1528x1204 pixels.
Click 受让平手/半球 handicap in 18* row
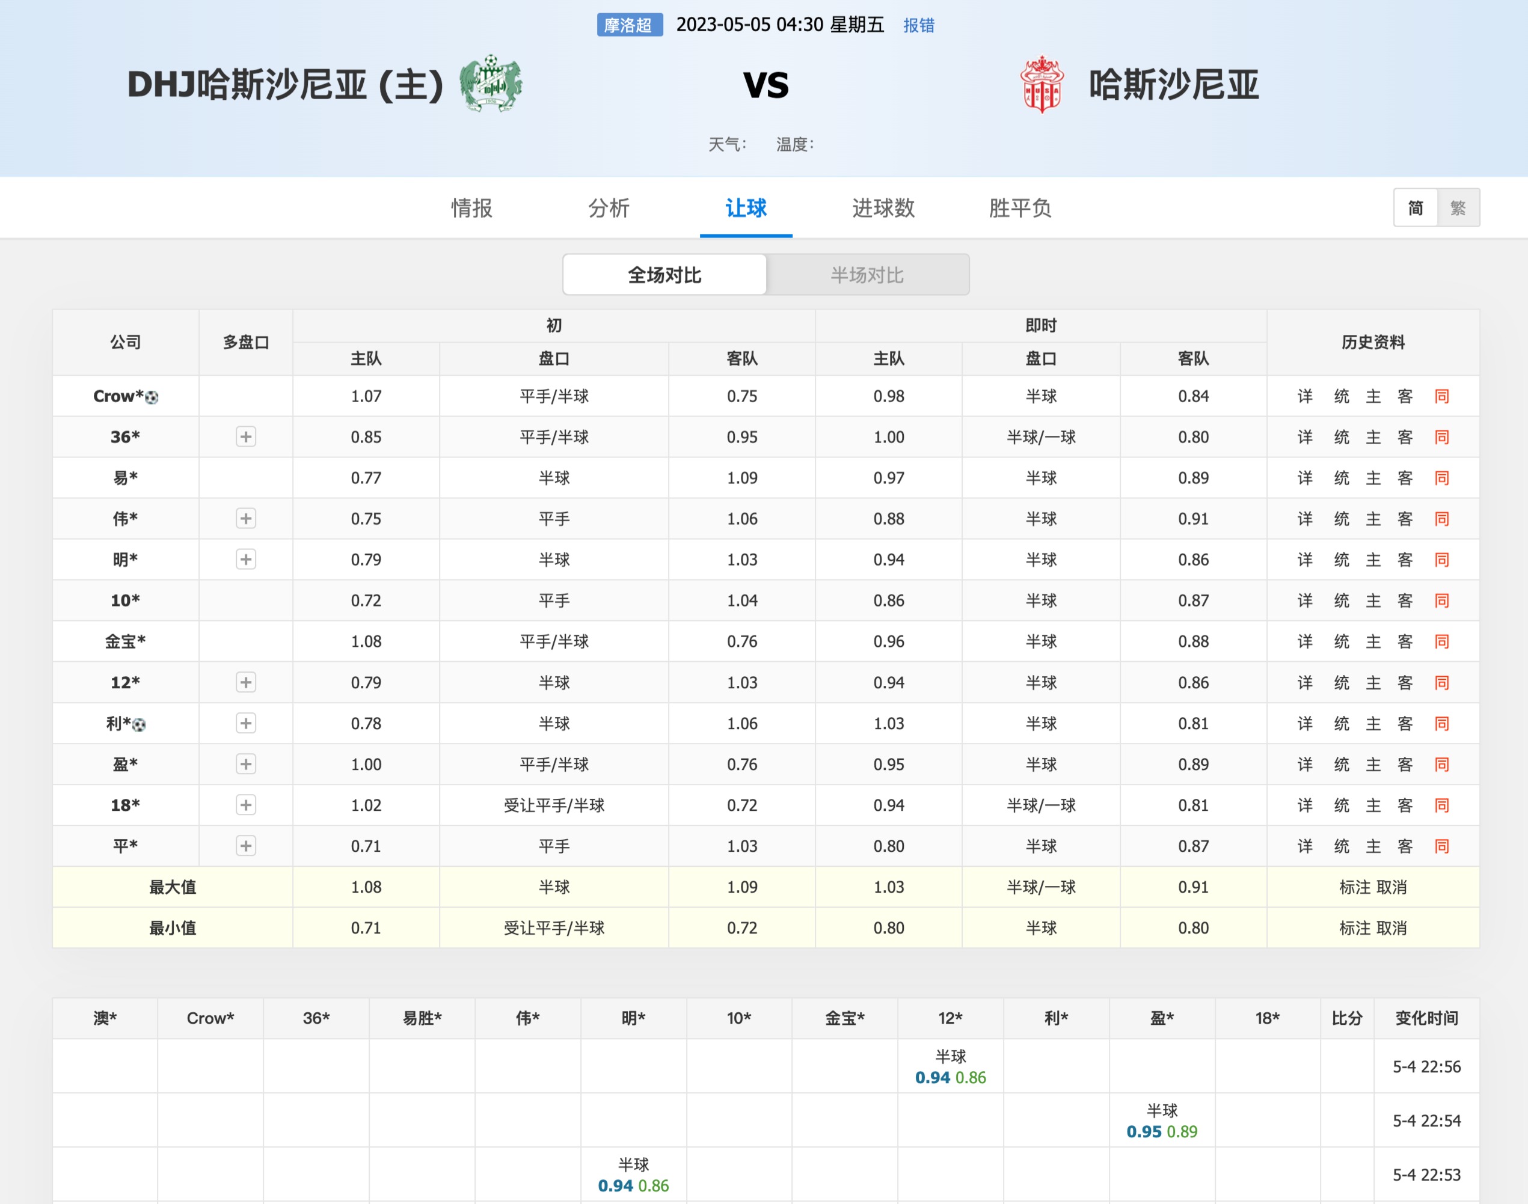click(553, 805)
